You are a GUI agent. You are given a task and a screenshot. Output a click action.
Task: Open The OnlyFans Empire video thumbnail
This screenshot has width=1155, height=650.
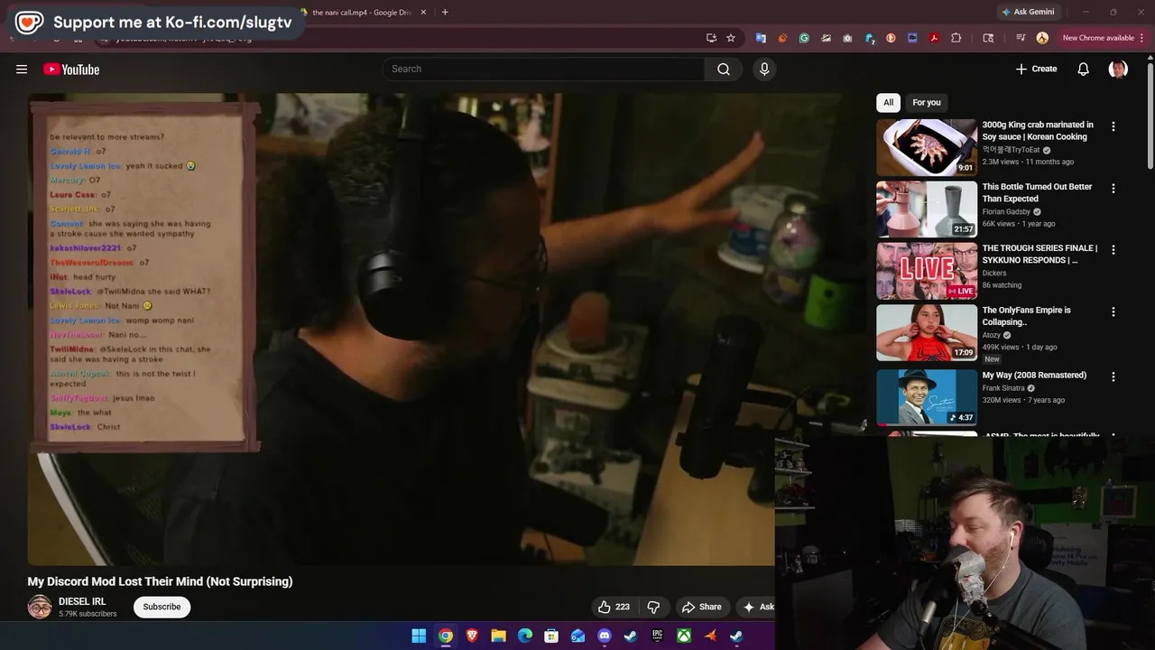[927, 333]
